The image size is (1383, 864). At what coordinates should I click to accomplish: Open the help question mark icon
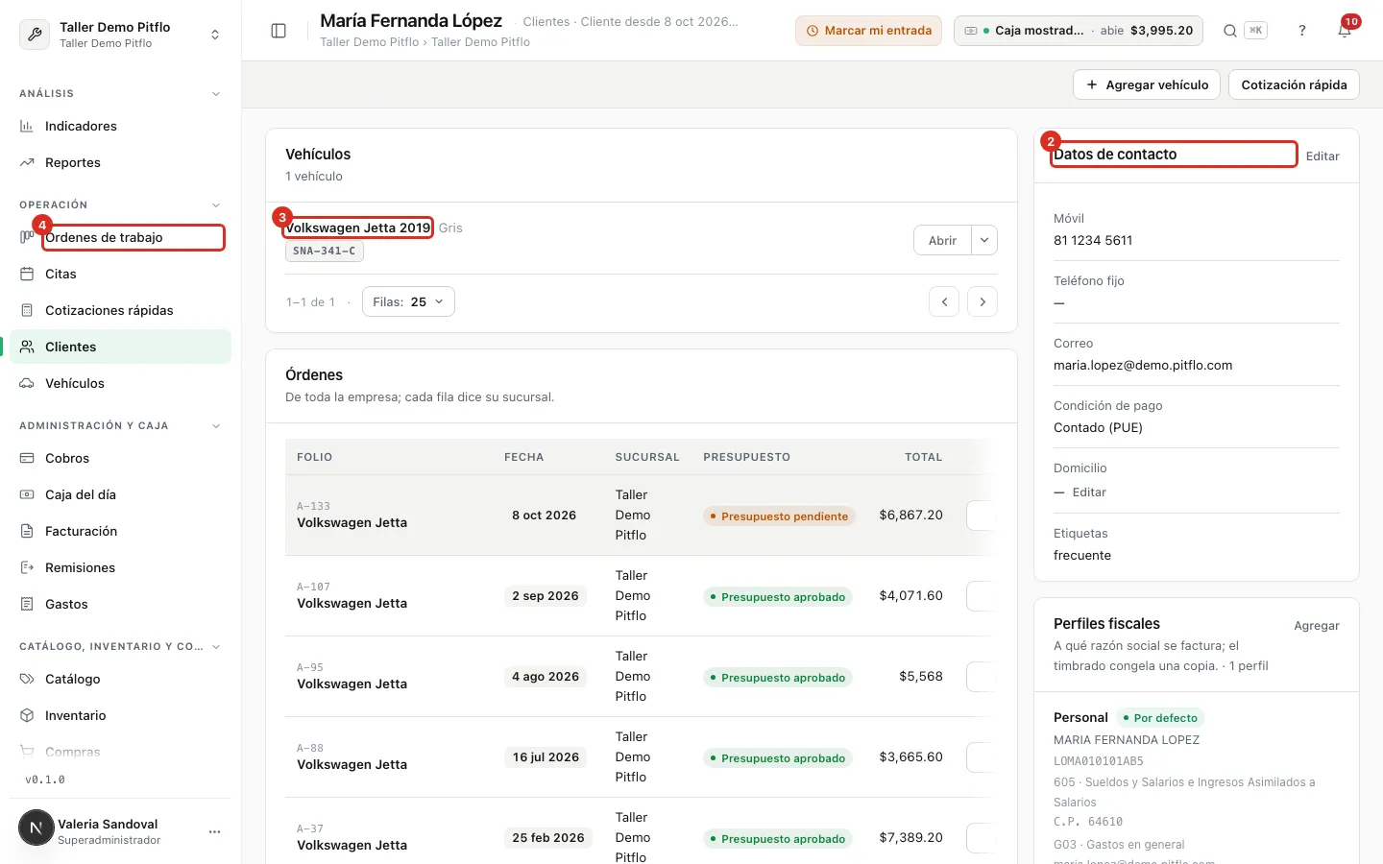1302,31
